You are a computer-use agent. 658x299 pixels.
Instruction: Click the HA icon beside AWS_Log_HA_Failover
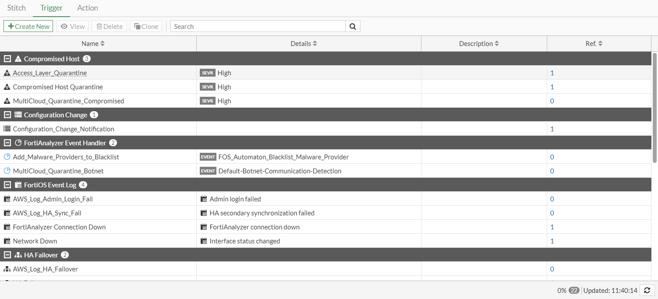pyautogui.click(x=7, y=269)
